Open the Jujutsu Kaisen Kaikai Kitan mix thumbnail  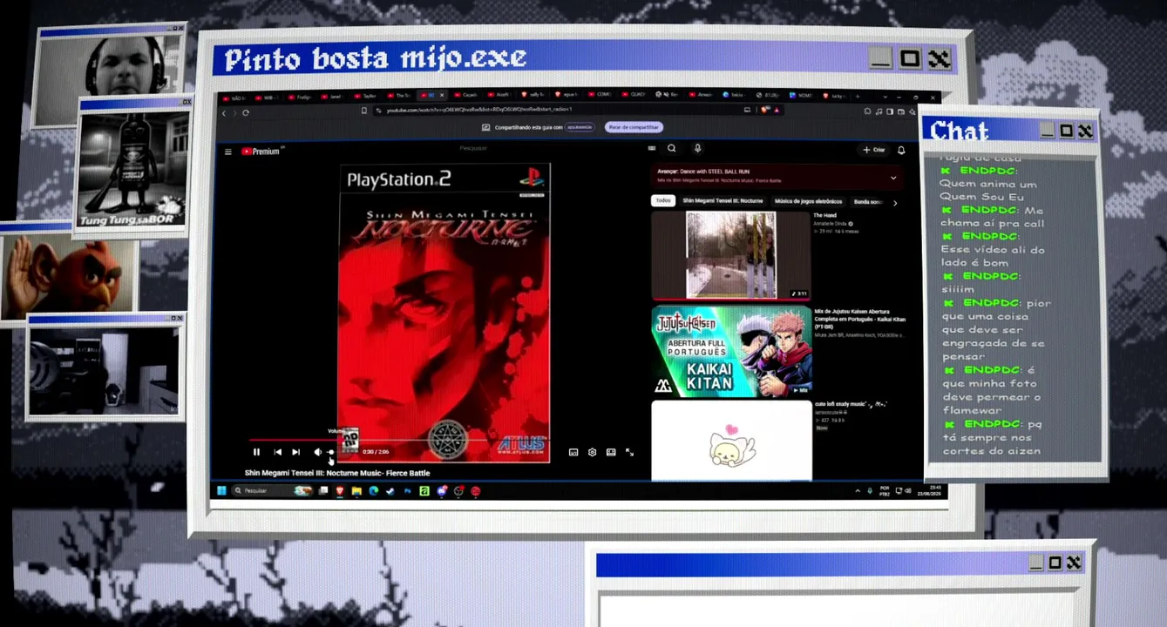(731, 351)
